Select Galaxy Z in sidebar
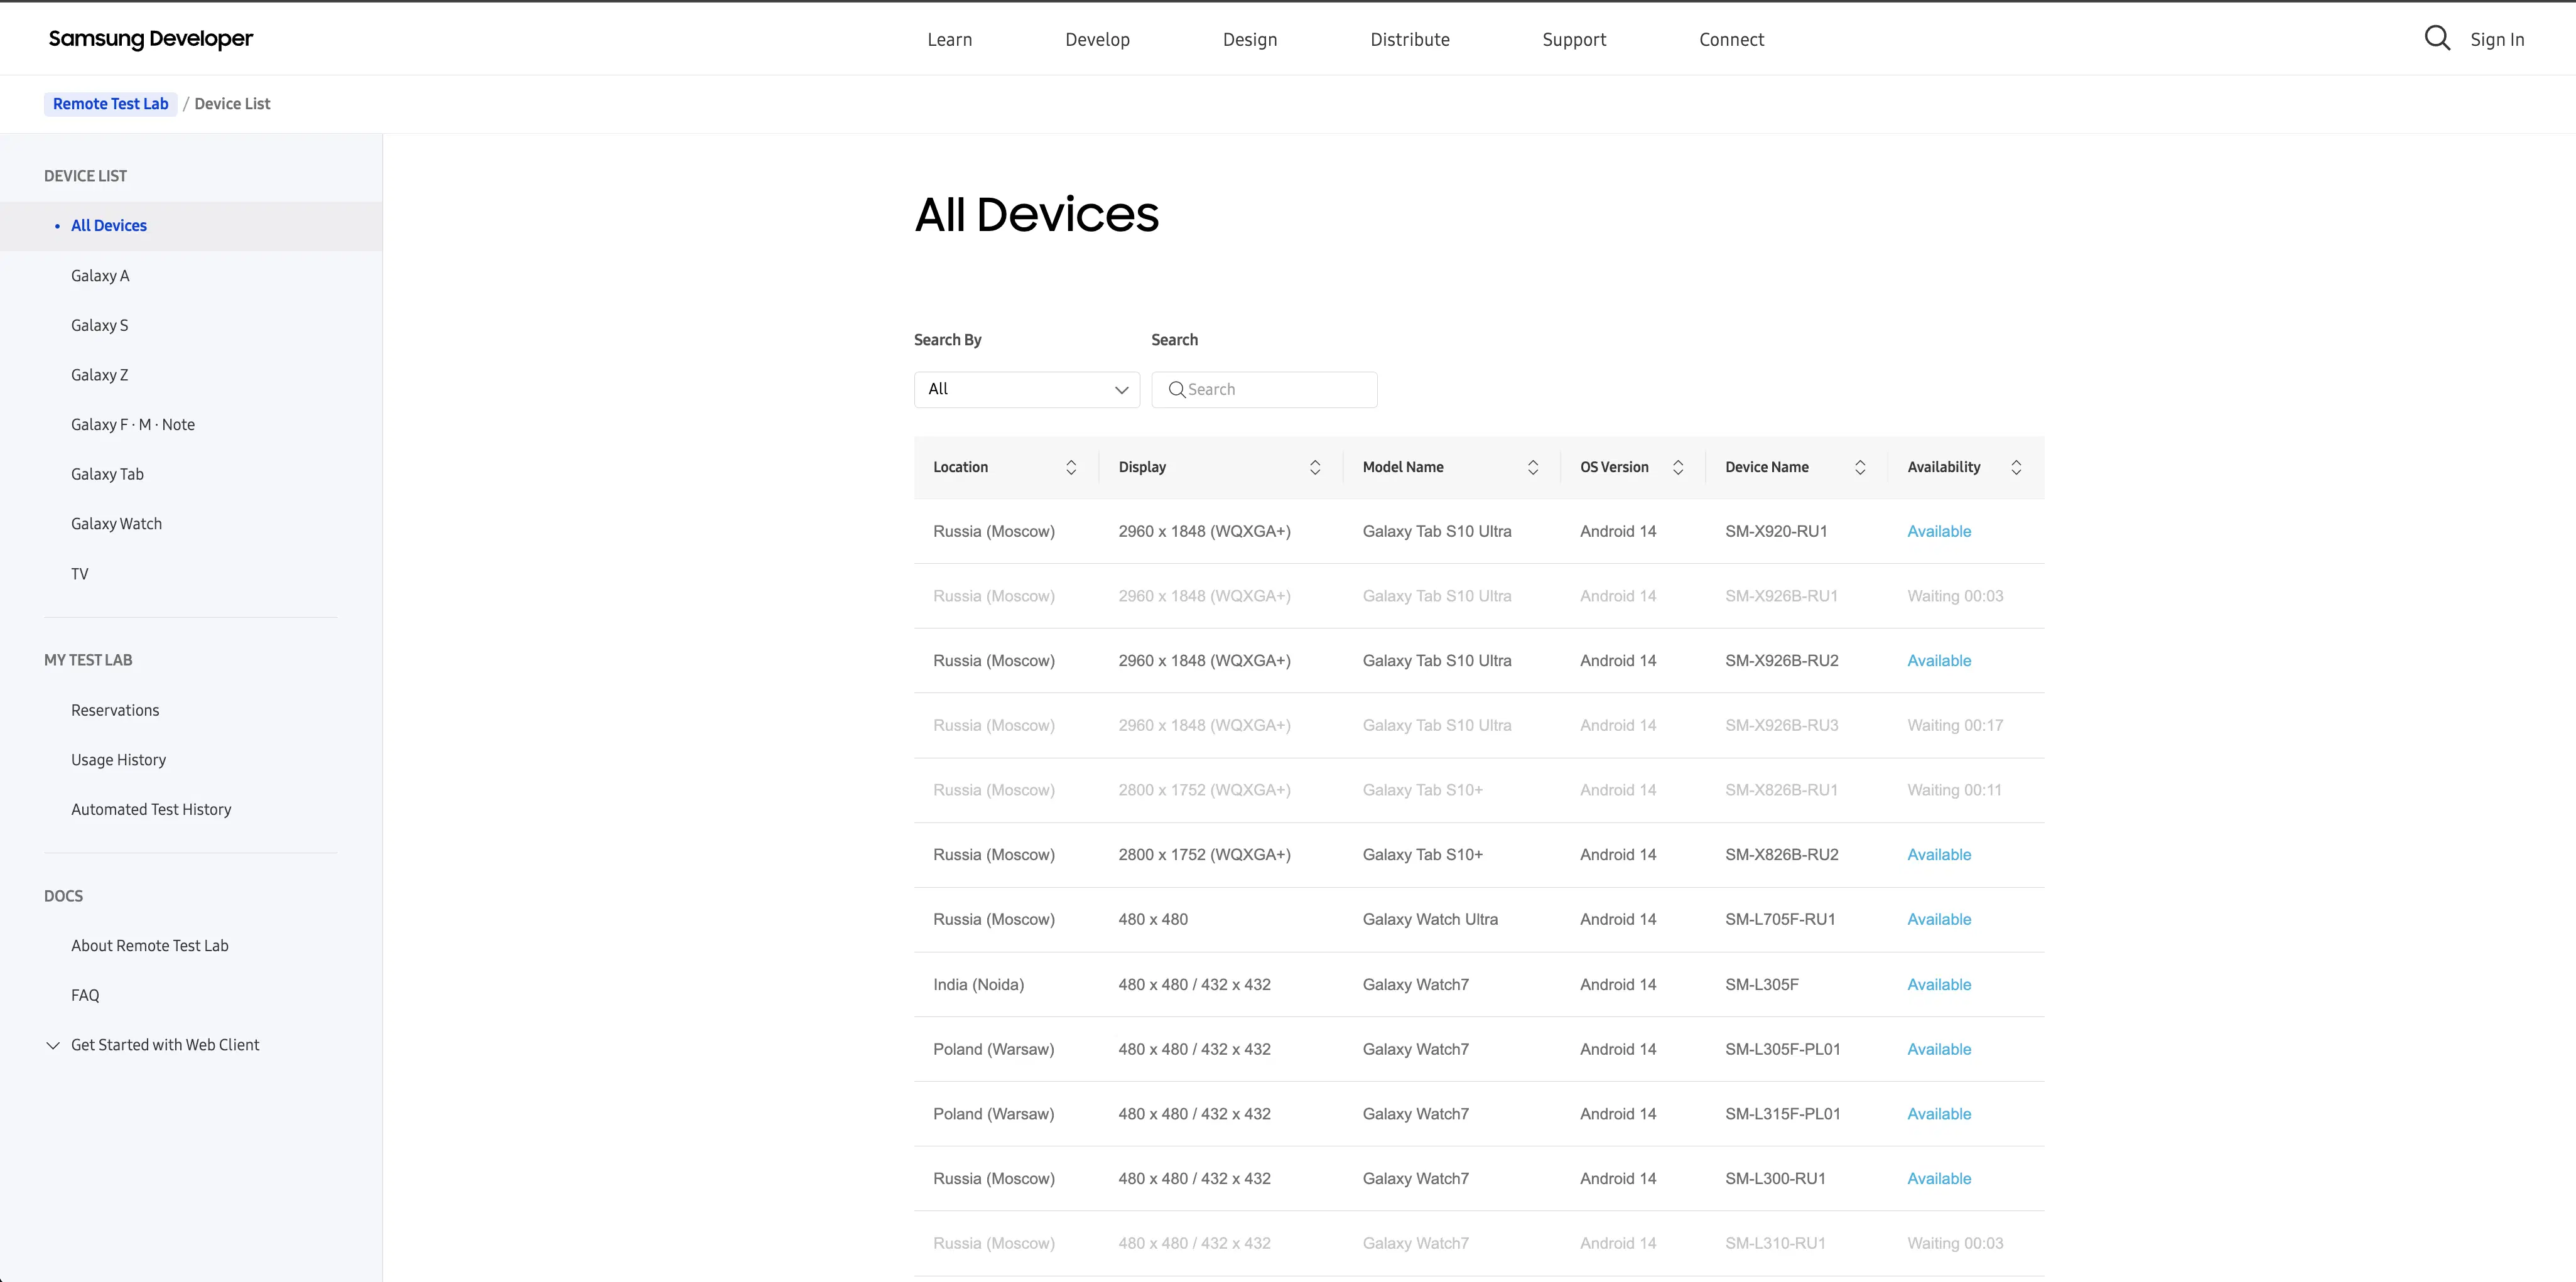The height and width of the screenshot is (1282, 2576). pyautogui.click(x=99, y=374)
